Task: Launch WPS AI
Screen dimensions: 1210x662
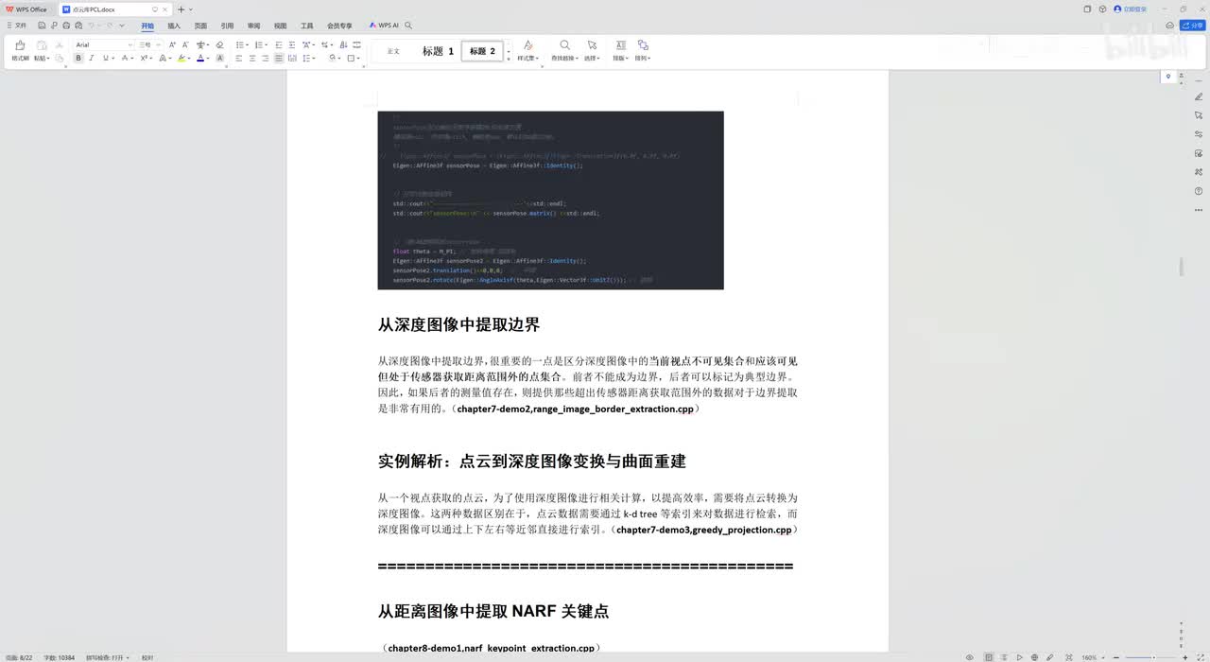Action: tap(384, 26)
